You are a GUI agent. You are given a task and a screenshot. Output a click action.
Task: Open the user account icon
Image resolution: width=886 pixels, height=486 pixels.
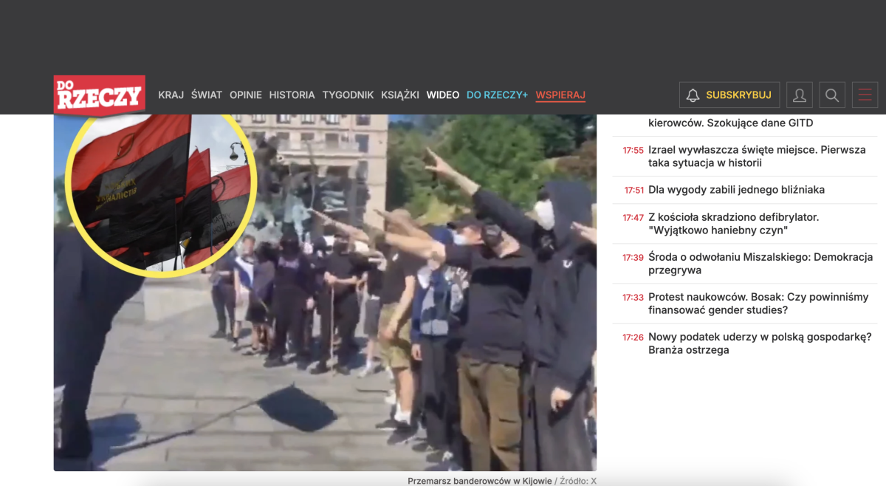pyautogui.click(x=799, y=95)
